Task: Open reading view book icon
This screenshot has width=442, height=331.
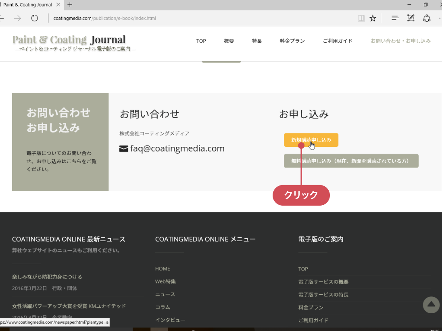Action: tap(361, 18)
